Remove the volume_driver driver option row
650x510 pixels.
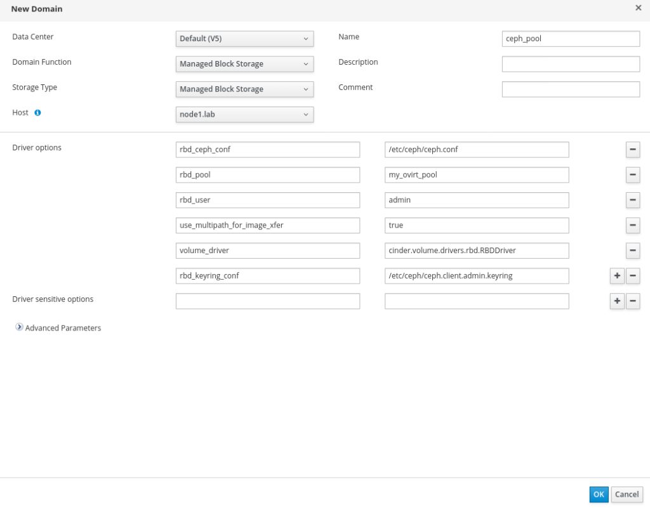click(x=633, y=251)
